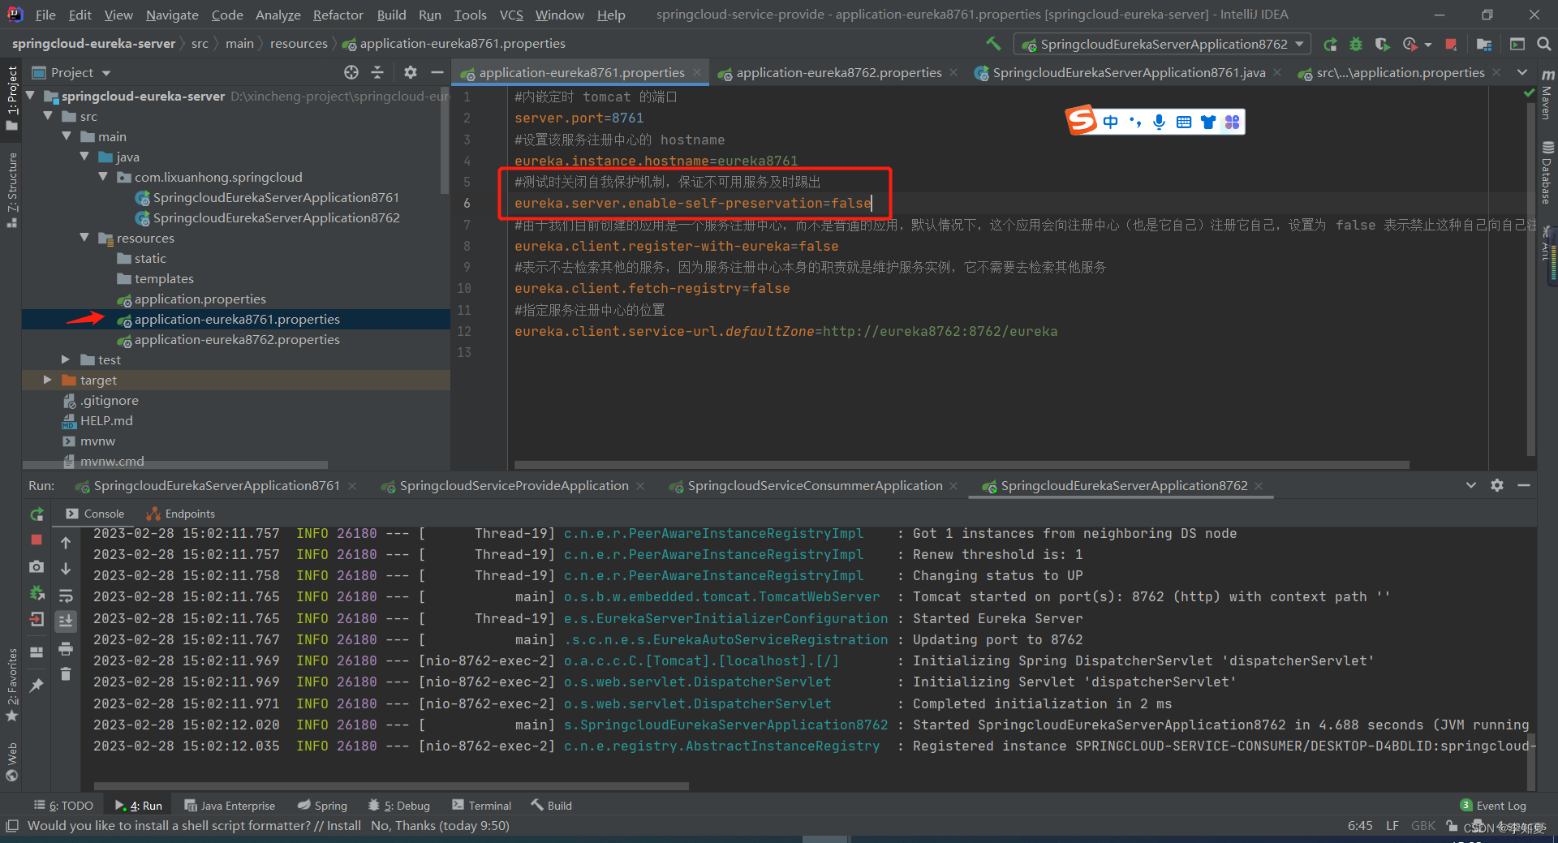Switch to Endpoints tab
This screenshot has width=1558, height=843.
pyautogui.click(x=181, y=514)
